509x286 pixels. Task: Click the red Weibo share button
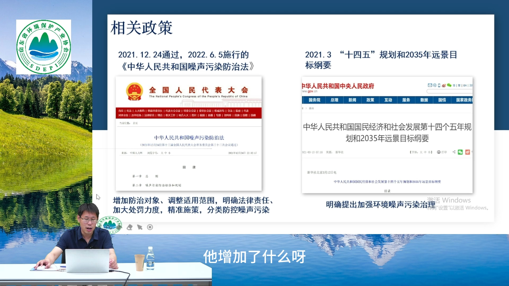[467, 152]
